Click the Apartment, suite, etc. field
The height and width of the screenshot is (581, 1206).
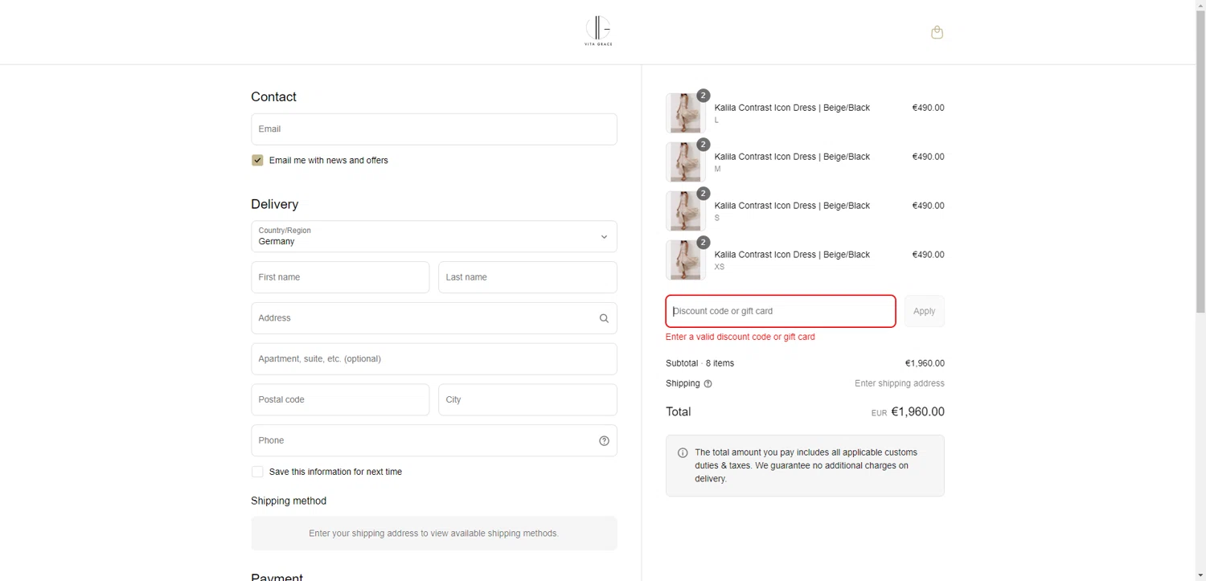click(434, 359)
